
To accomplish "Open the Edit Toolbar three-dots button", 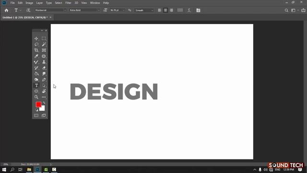I will (x=44, y=97).
